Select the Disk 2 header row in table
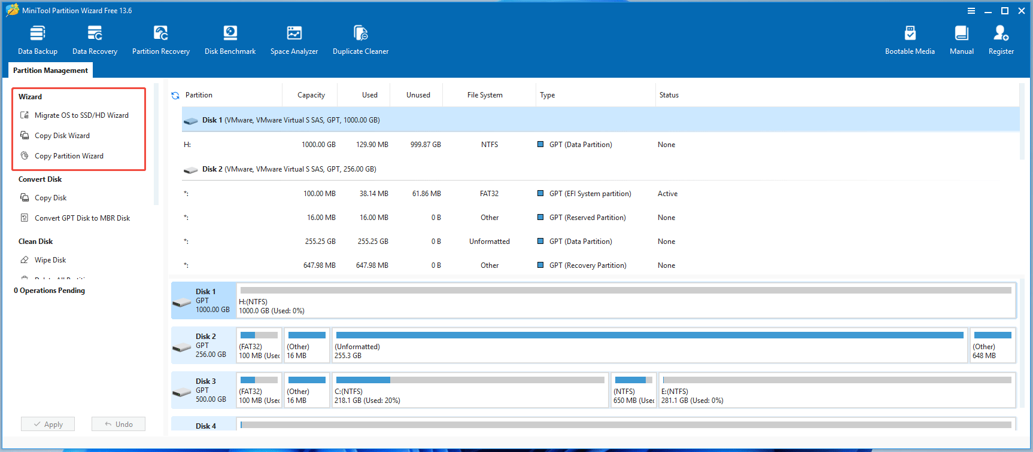This screenshot has width=1033, height=452. point(600,169)
